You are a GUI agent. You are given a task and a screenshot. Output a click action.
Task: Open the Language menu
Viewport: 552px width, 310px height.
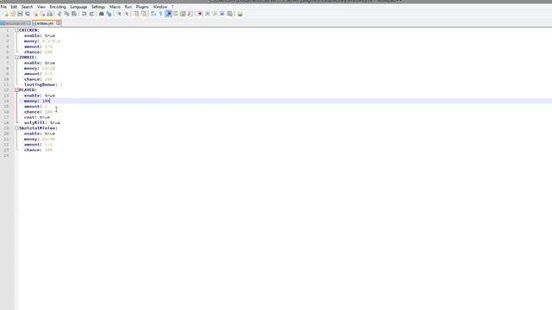coord(78,7)
